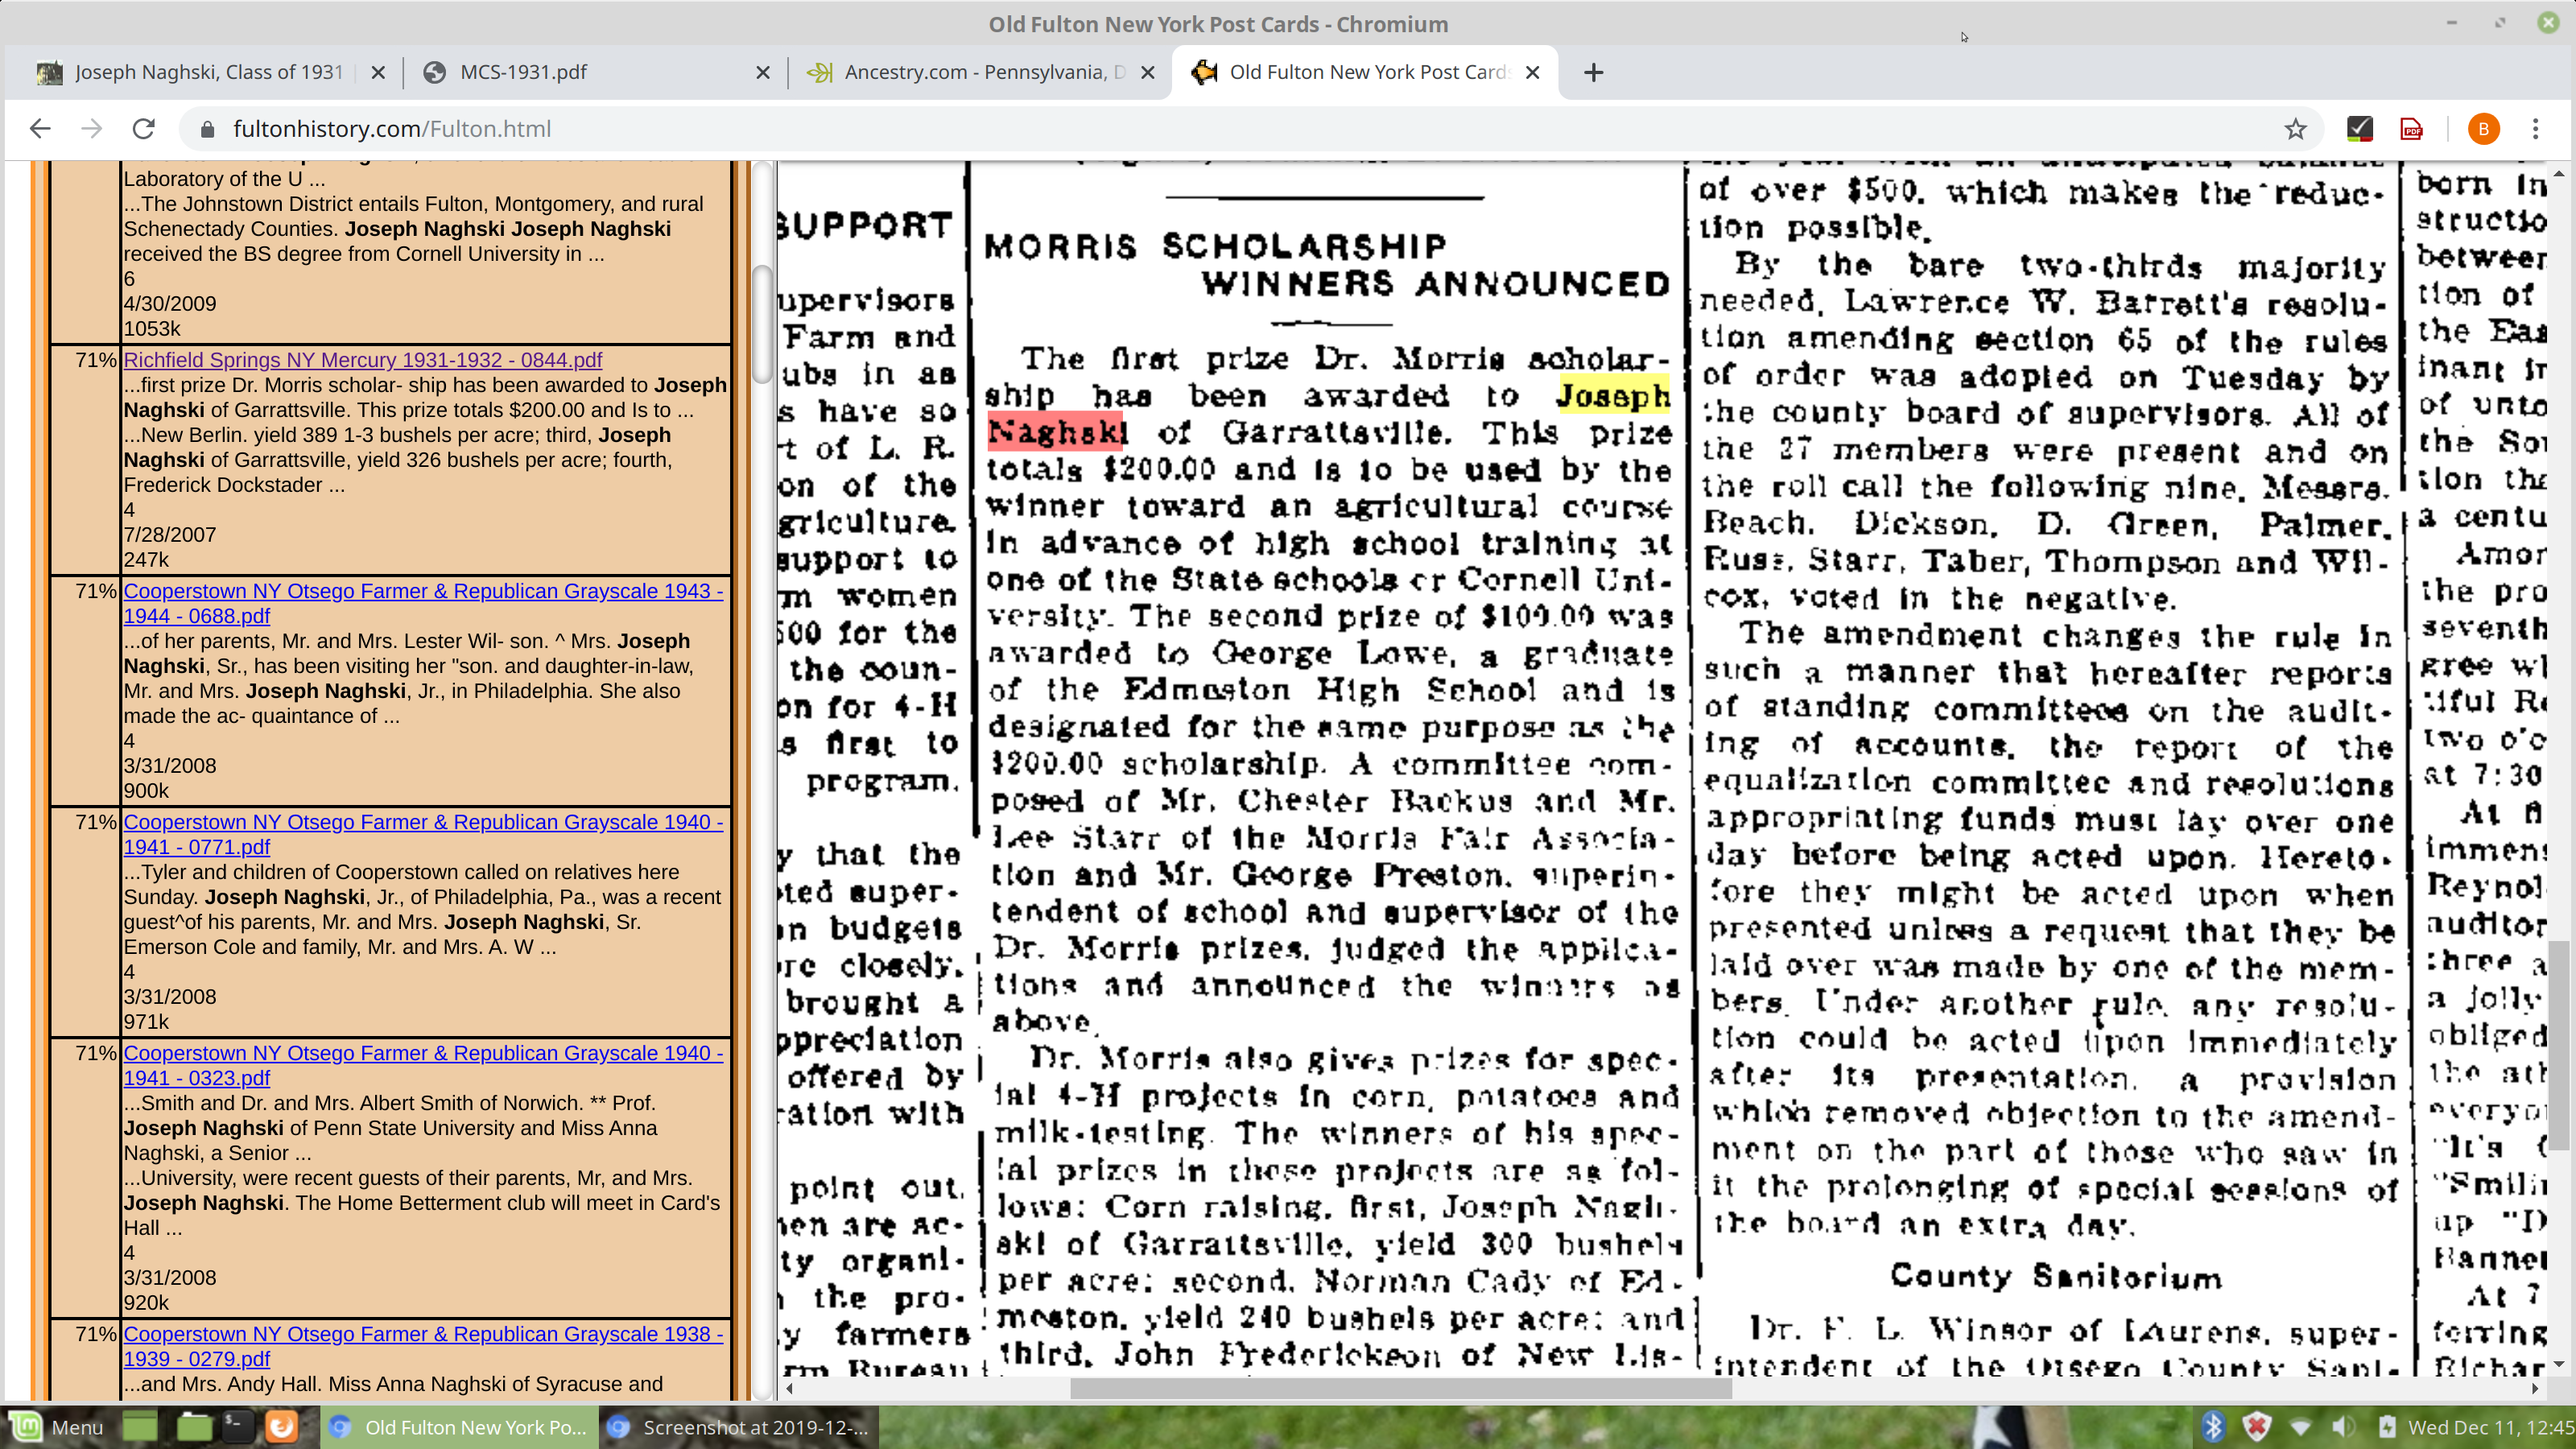This screenshot has width=2576, height=1449.
Task: Click the County Sanitorium heading
Action: pyautogui.click(x=2056, y=1276)
